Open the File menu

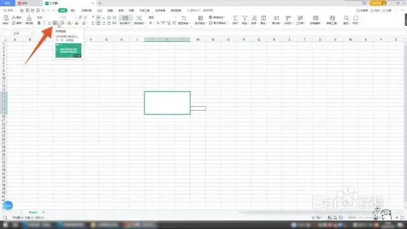pos(9,10)
